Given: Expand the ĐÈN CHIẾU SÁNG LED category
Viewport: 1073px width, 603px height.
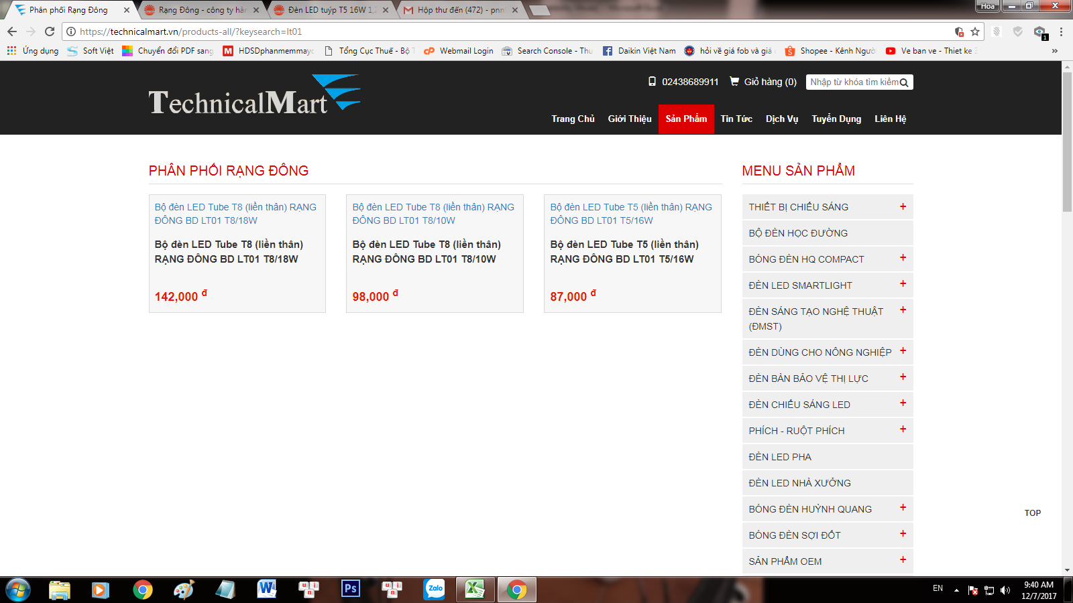Looking at the screenshot, I should pyautogui.click(x=903, y=403).
